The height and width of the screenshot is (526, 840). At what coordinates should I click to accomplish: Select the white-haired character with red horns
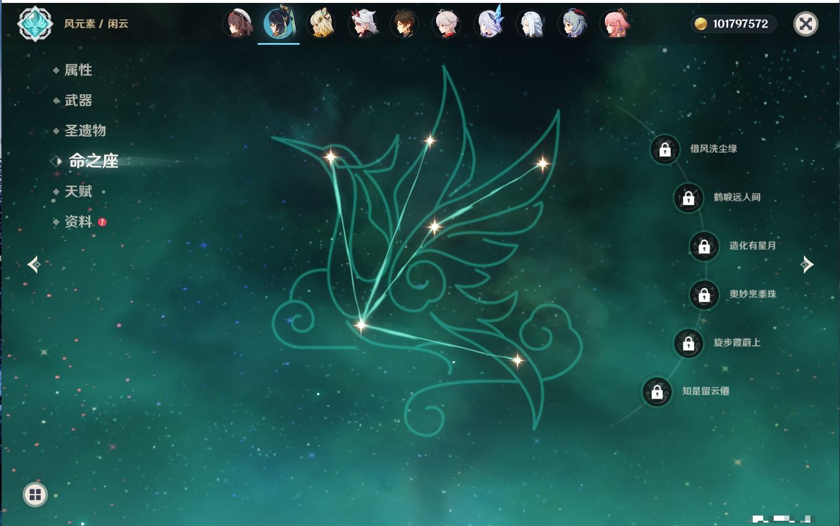coord(363,24)
